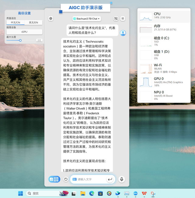Select the Wi-Fi WLAN entry
The height and width of the screenshot is (198, 195).
click(164, 69)
